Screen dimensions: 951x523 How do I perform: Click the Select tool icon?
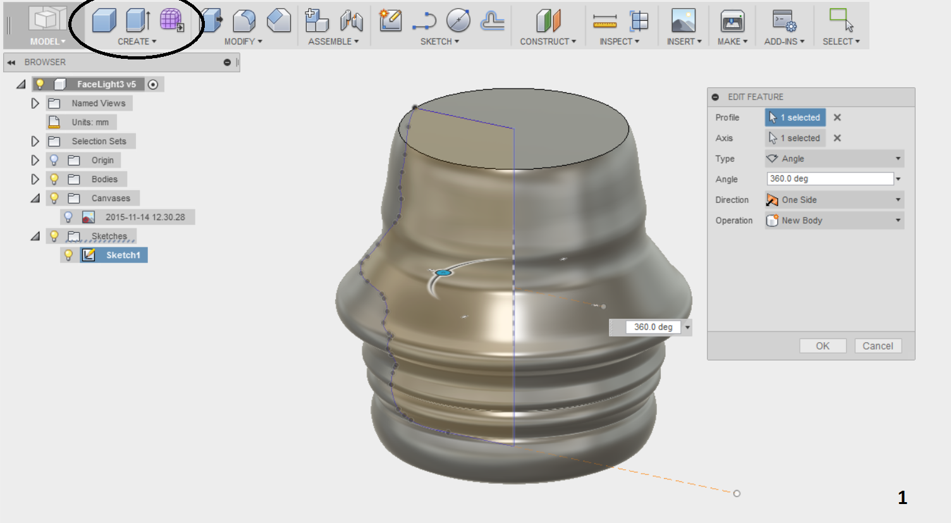pyautogui.click(x=841, y=20)
